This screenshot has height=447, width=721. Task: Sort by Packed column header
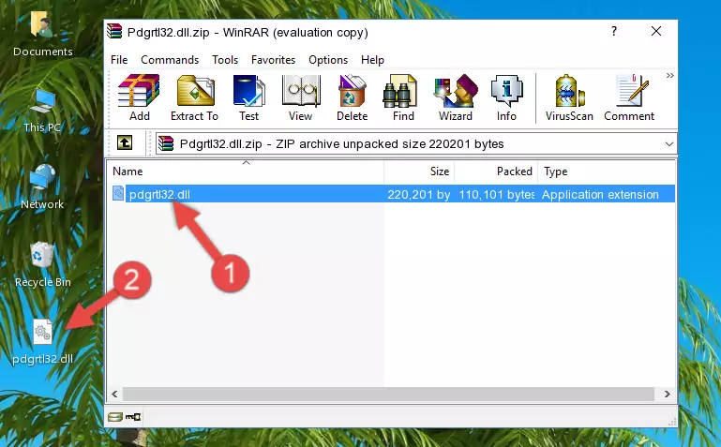point(496,171)
